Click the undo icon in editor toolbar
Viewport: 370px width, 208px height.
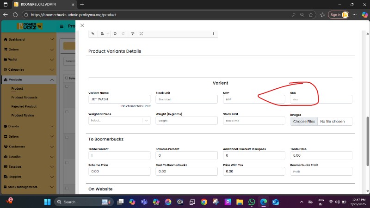(115, 33)
